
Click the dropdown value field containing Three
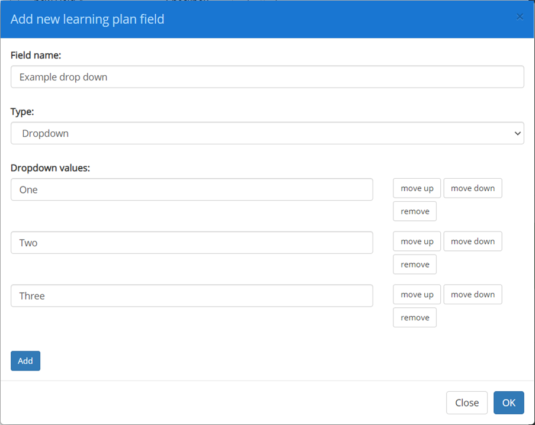tap(191, 295)
